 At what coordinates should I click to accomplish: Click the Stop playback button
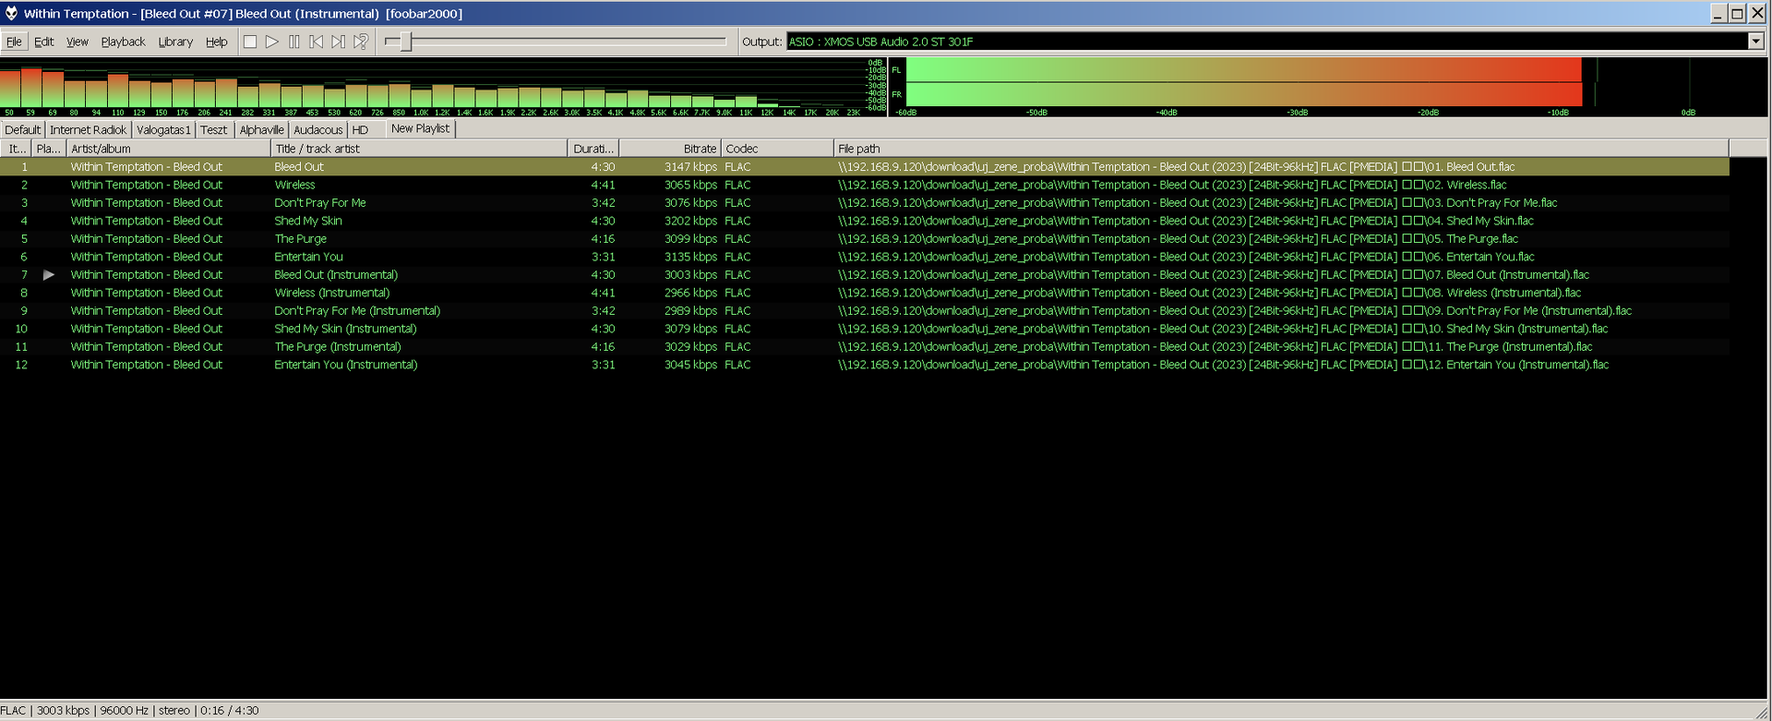point(249,42)
